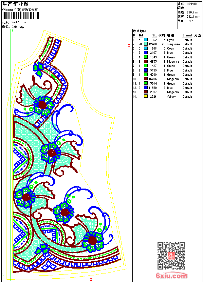Select the 'Wilcom(汇京)装饰工作室' studio name
The height and width of the screenshot is (282, 203).
coord(20,10)
